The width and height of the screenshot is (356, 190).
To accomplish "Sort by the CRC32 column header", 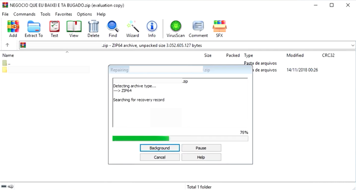I will pyautogui.click(x=328, y=56).
